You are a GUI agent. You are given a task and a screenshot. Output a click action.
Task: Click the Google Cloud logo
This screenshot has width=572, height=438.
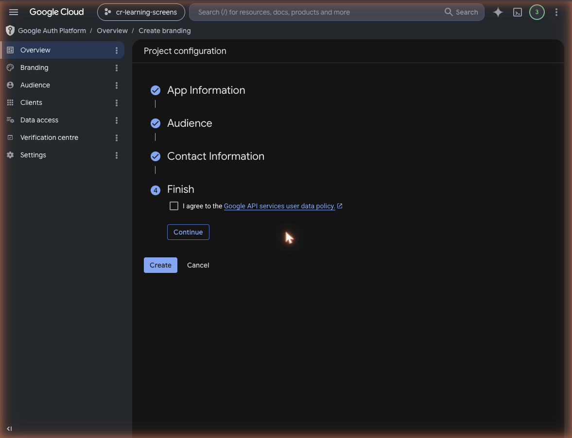(56, 12)
